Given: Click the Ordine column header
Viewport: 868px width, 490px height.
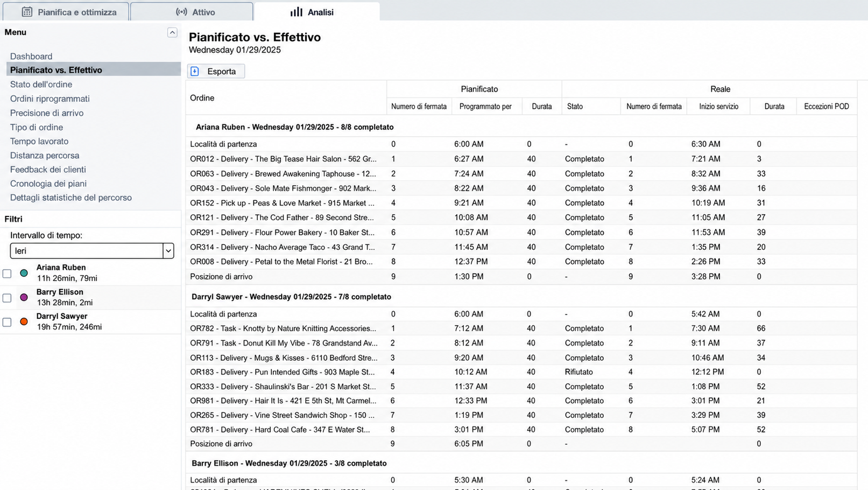Looking at the screenshot, I should click(x=202, y=98).
